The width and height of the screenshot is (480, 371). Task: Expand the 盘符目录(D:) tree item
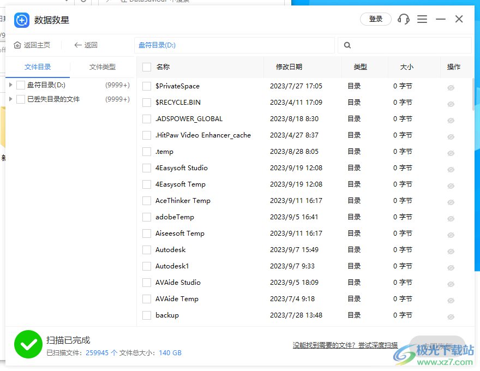pyautogui.click(x=10, y=85)
